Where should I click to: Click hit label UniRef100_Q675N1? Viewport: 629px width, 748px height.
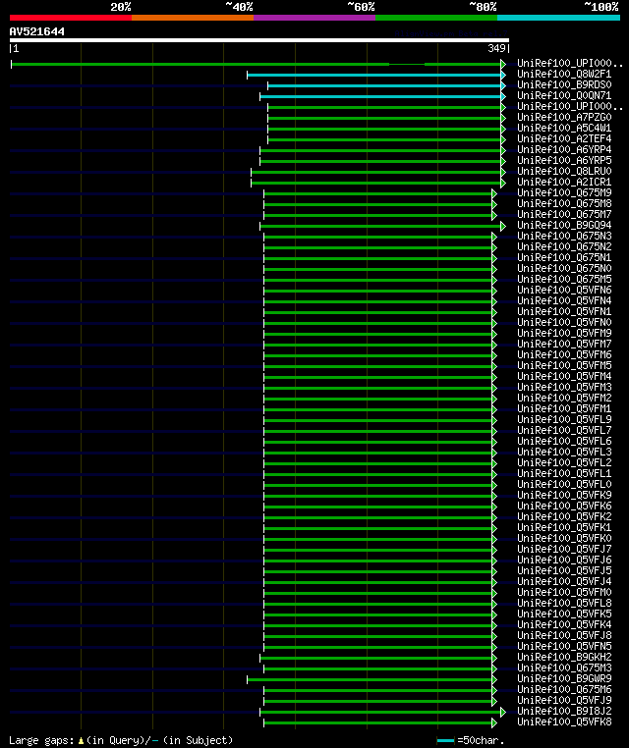(x=564, y=257)
